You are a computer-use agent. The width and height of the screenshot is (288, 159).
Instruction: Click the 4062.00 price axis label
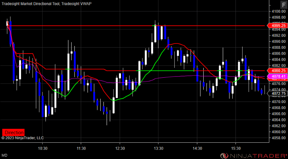278,126
